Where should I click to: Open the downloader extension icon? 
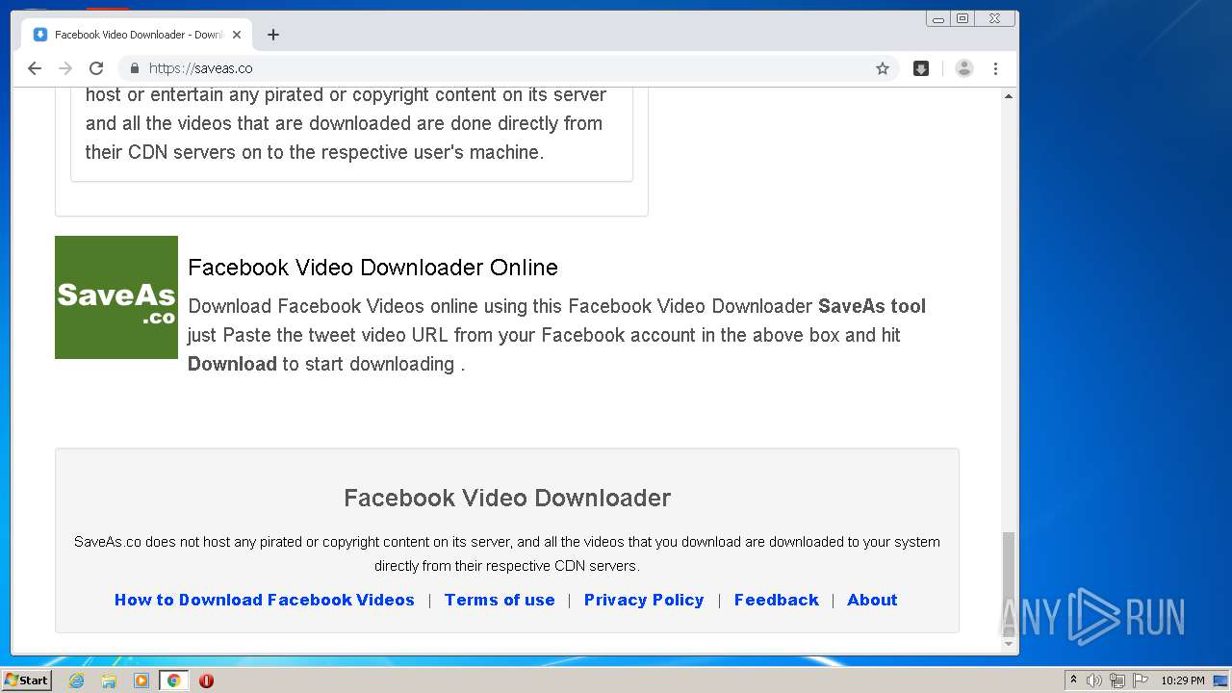[921, 68]
